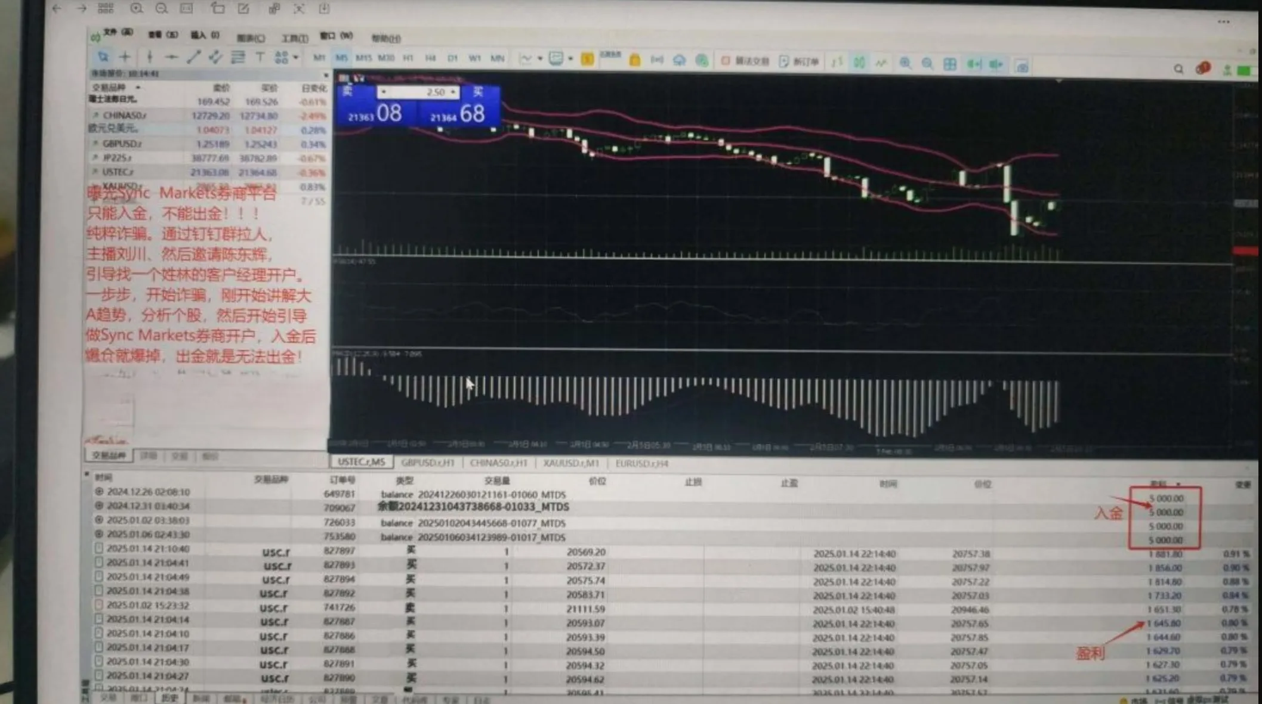Switch chart timeframe to M1
Screen dimensions: 1262x704
(x=319, y=58)
